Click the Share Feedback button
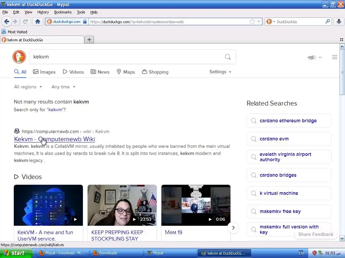Image resolution: width=345 pixels, height=258 pixels. pyautogui.click(x=316, y=234)
